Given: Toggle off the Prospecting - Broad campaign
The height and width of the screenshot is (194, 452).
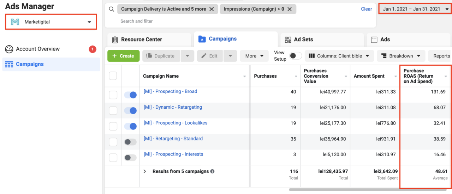Looking at the screenshot, I should pos(130,95).
